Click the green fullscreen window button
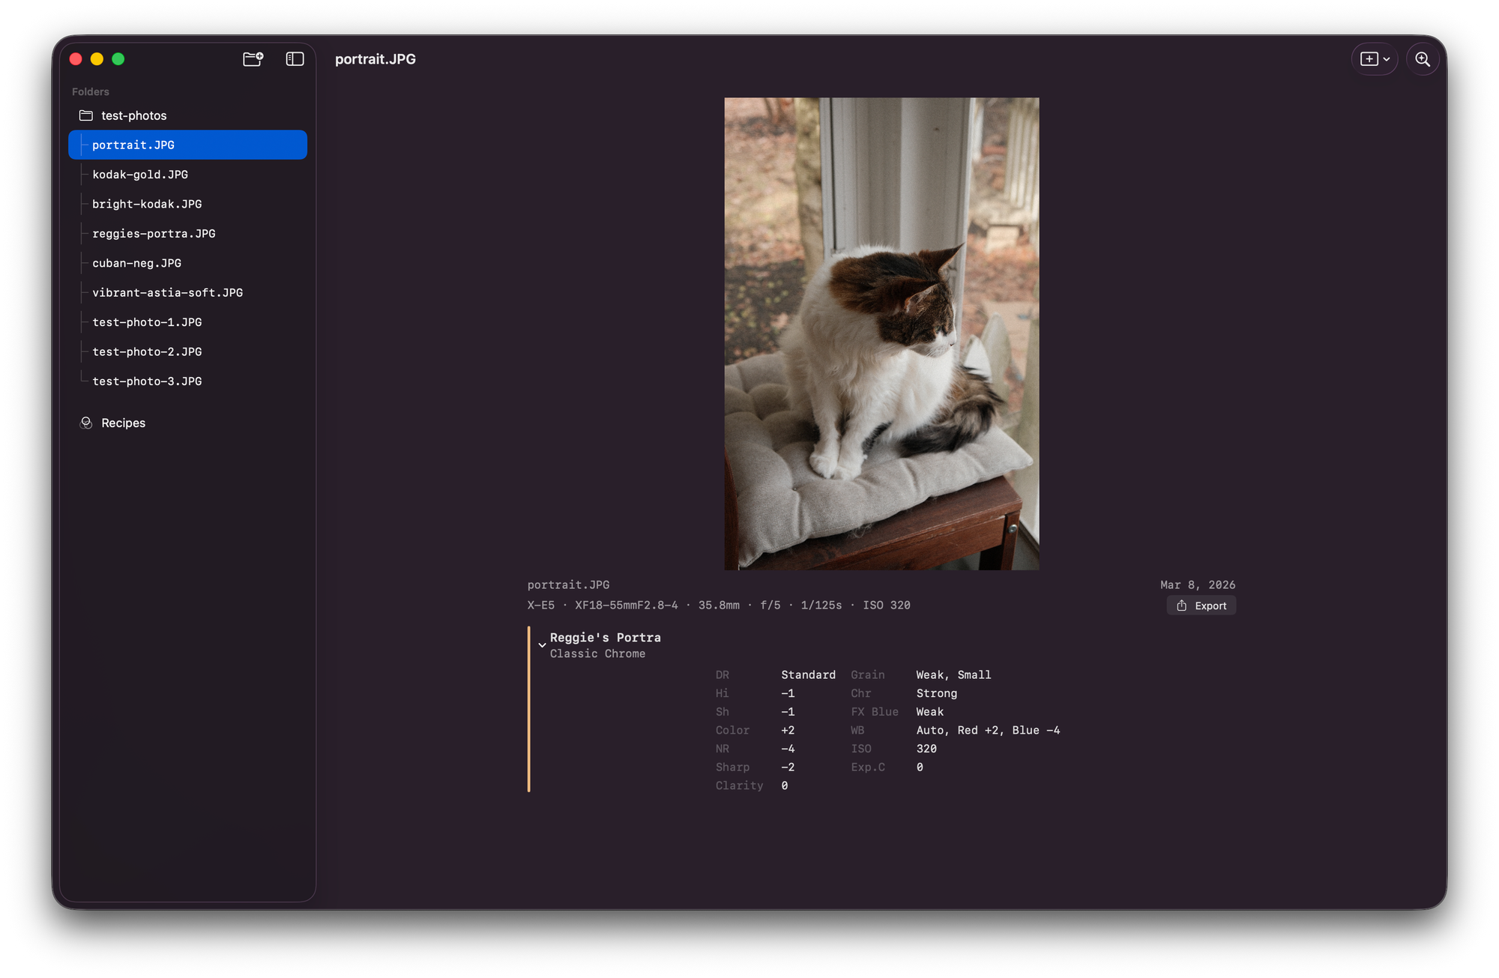1499x978 pixels. click(118, 59)
